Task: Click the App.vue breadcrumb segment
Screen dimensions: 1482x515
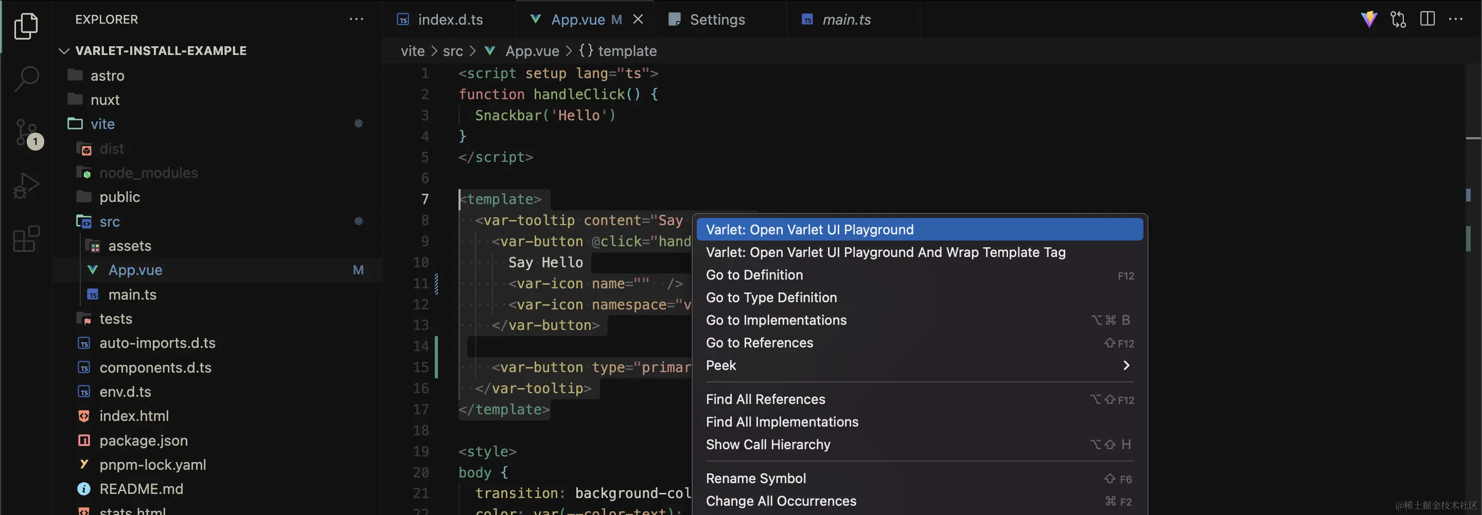Action: pyautogui.click(x=532, y=51)
